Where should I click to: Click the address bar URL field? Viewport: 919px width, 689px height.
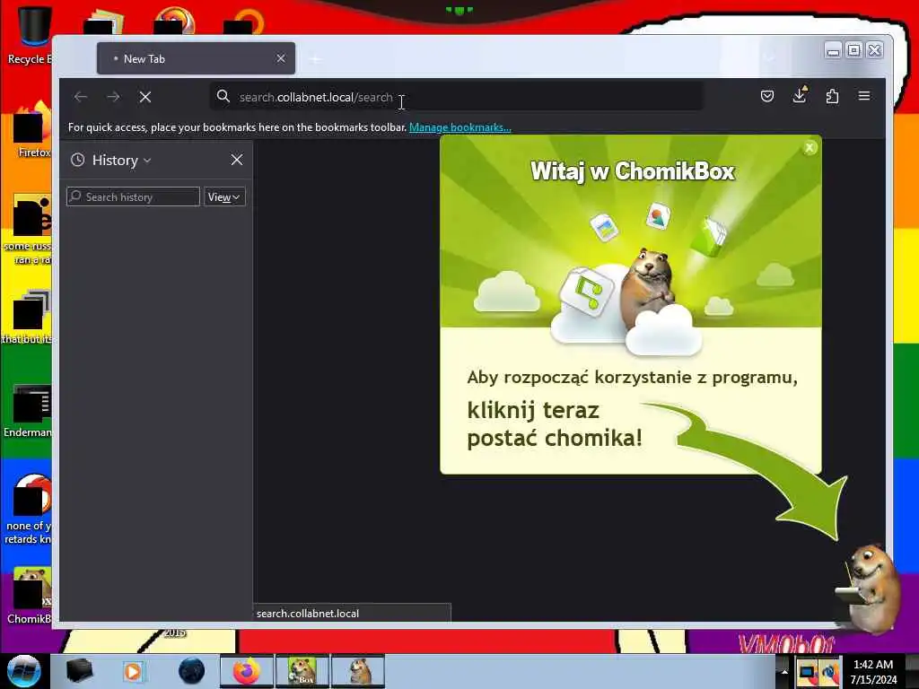click(x=457, y=97)
